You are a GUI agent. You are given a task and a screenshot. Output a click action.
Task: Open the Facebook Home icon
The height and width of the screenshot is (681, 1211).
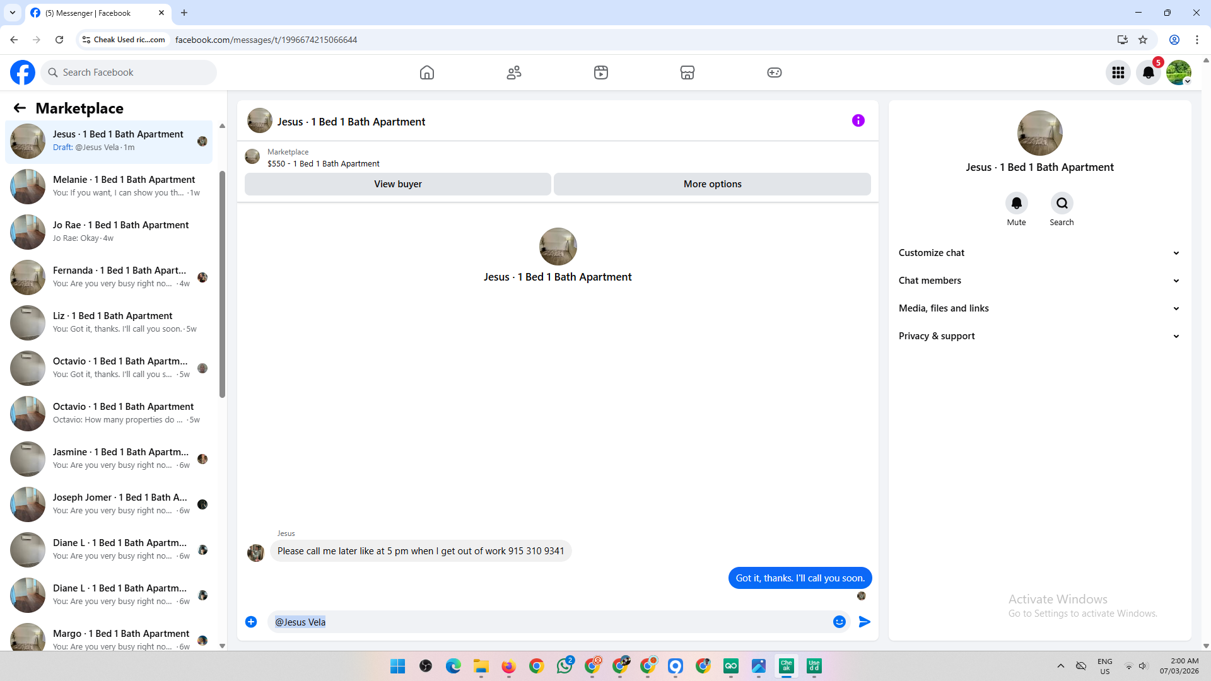(x=427, y=73)
